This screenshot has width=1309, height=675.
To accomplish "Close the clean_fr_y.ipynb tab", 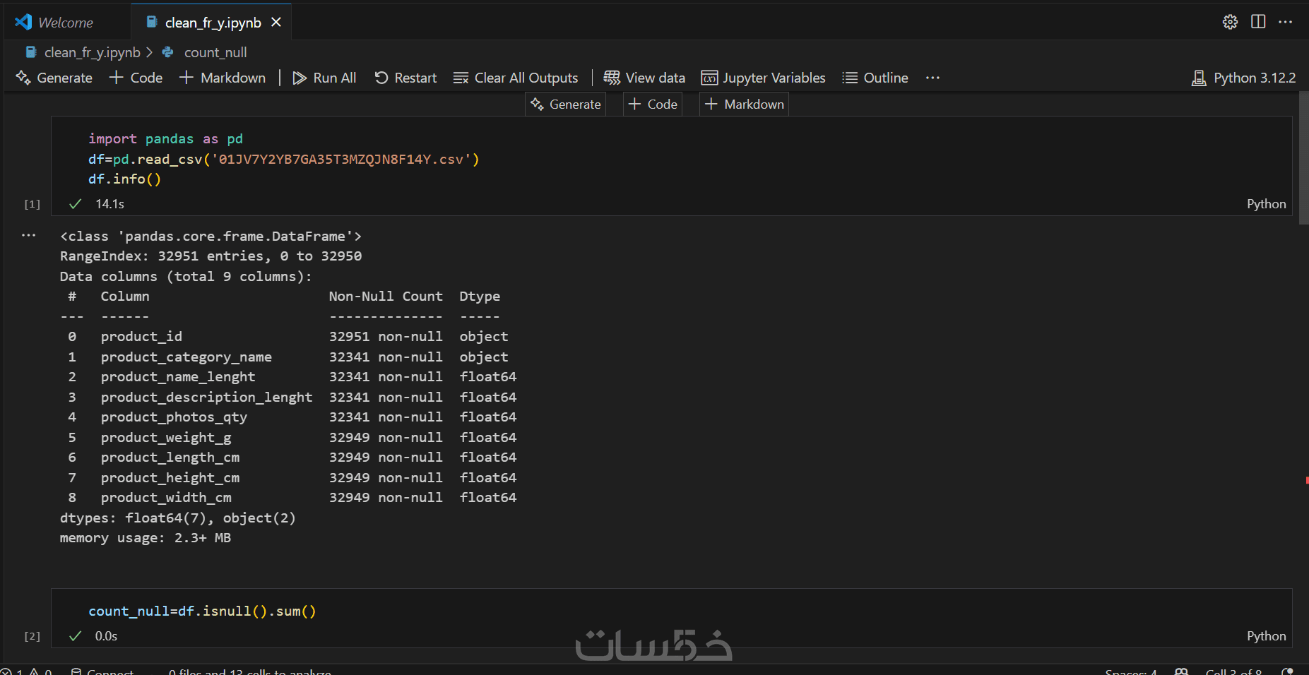I will point(276,23).
